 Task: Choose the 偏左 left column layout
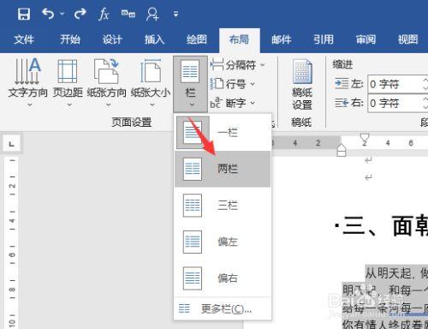pos(223,242)
